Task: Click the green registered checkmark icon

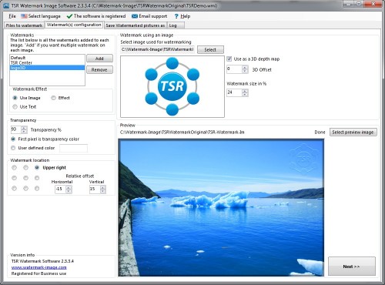Action: click(x=69, y=16)
